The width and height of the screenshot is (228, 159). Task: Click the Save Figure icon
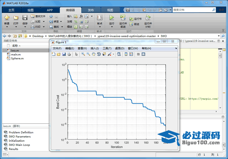(x=63, y=54)
